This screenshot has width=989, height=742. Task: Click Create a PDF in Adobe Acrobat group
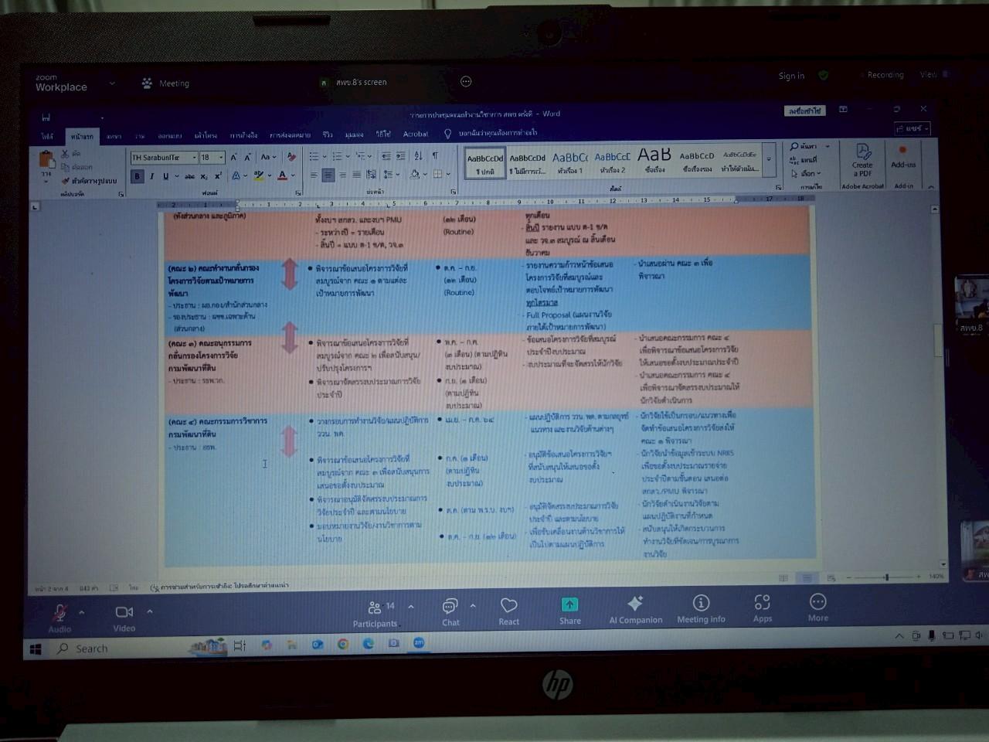[862, 159]
